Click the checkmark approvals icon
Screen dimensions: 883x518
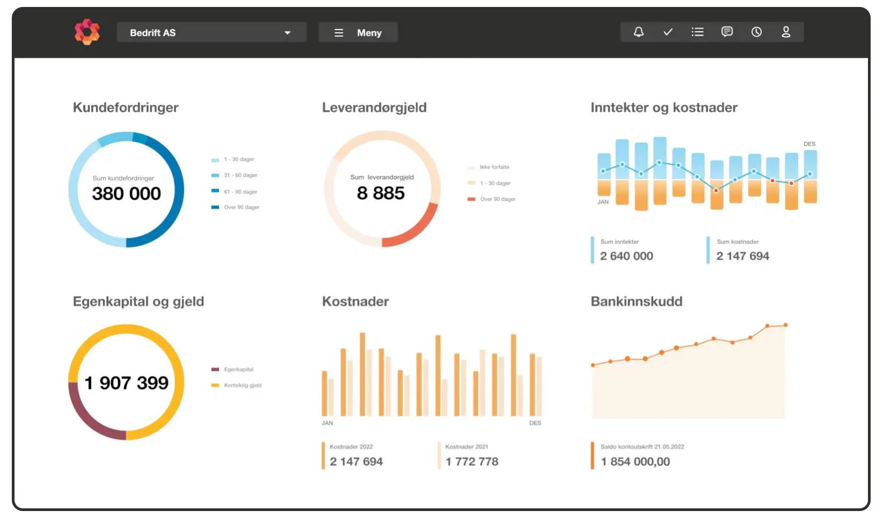(x=668, y=32)
